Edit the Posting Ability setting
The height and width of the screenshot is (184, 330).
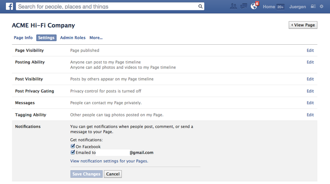coord(310,62)
